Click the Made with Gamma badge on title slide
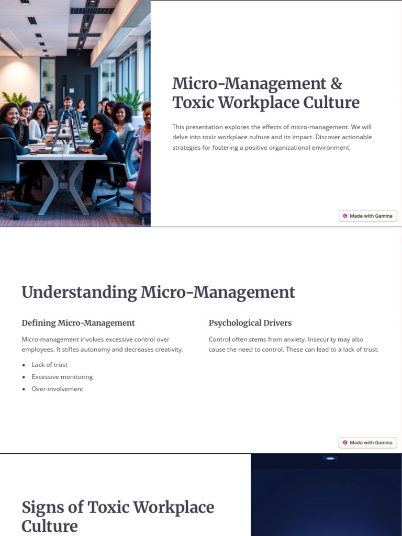Image resolution: width=402 pixels, height=536 pixels. coord(367,216)
